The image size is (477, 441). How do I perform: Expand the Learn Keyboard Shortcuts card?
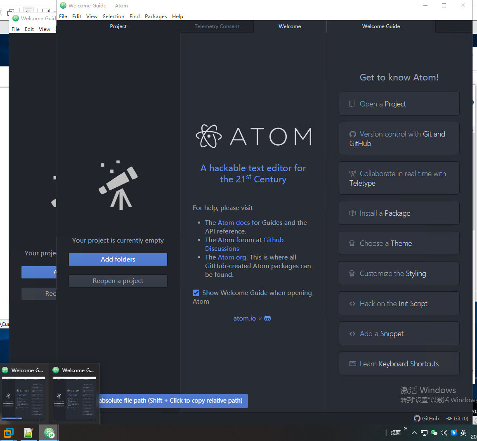coord(399,364)
